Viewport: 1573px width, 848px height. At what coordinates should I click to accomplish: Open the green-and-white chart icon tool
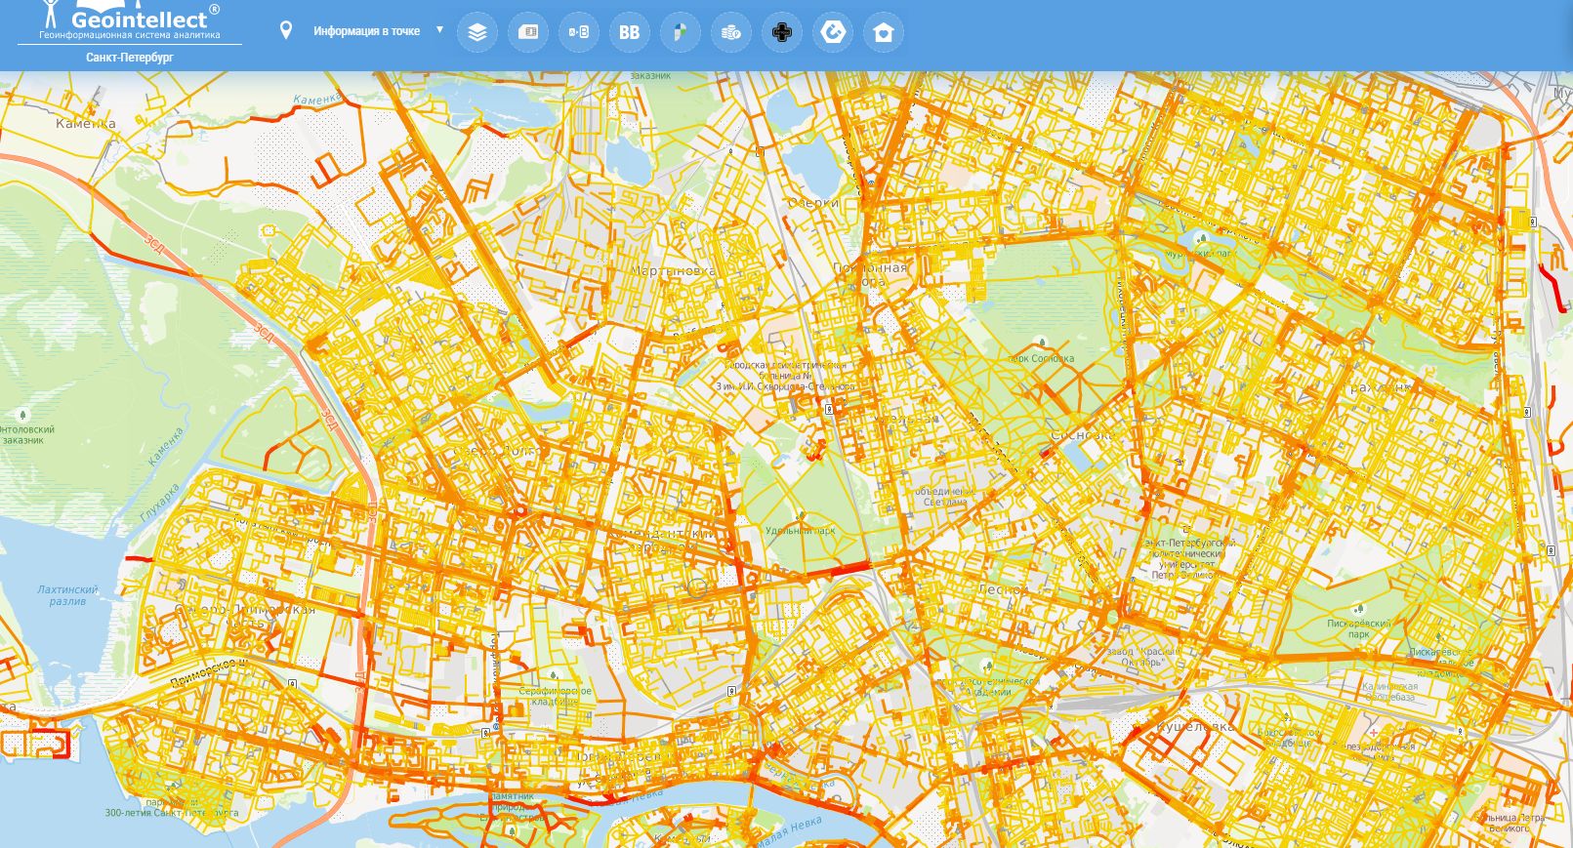681,32
